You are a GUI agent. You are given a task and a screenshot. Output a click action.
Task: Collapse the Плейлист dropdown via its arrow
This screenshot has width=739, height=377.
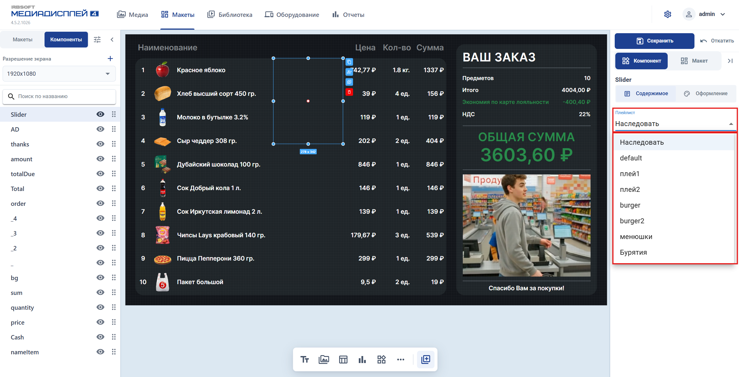pos(731,124)
